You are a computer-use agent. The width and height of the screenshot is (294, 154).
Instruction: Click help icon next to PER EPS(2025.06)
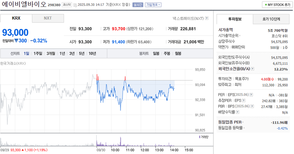[252, 95]
